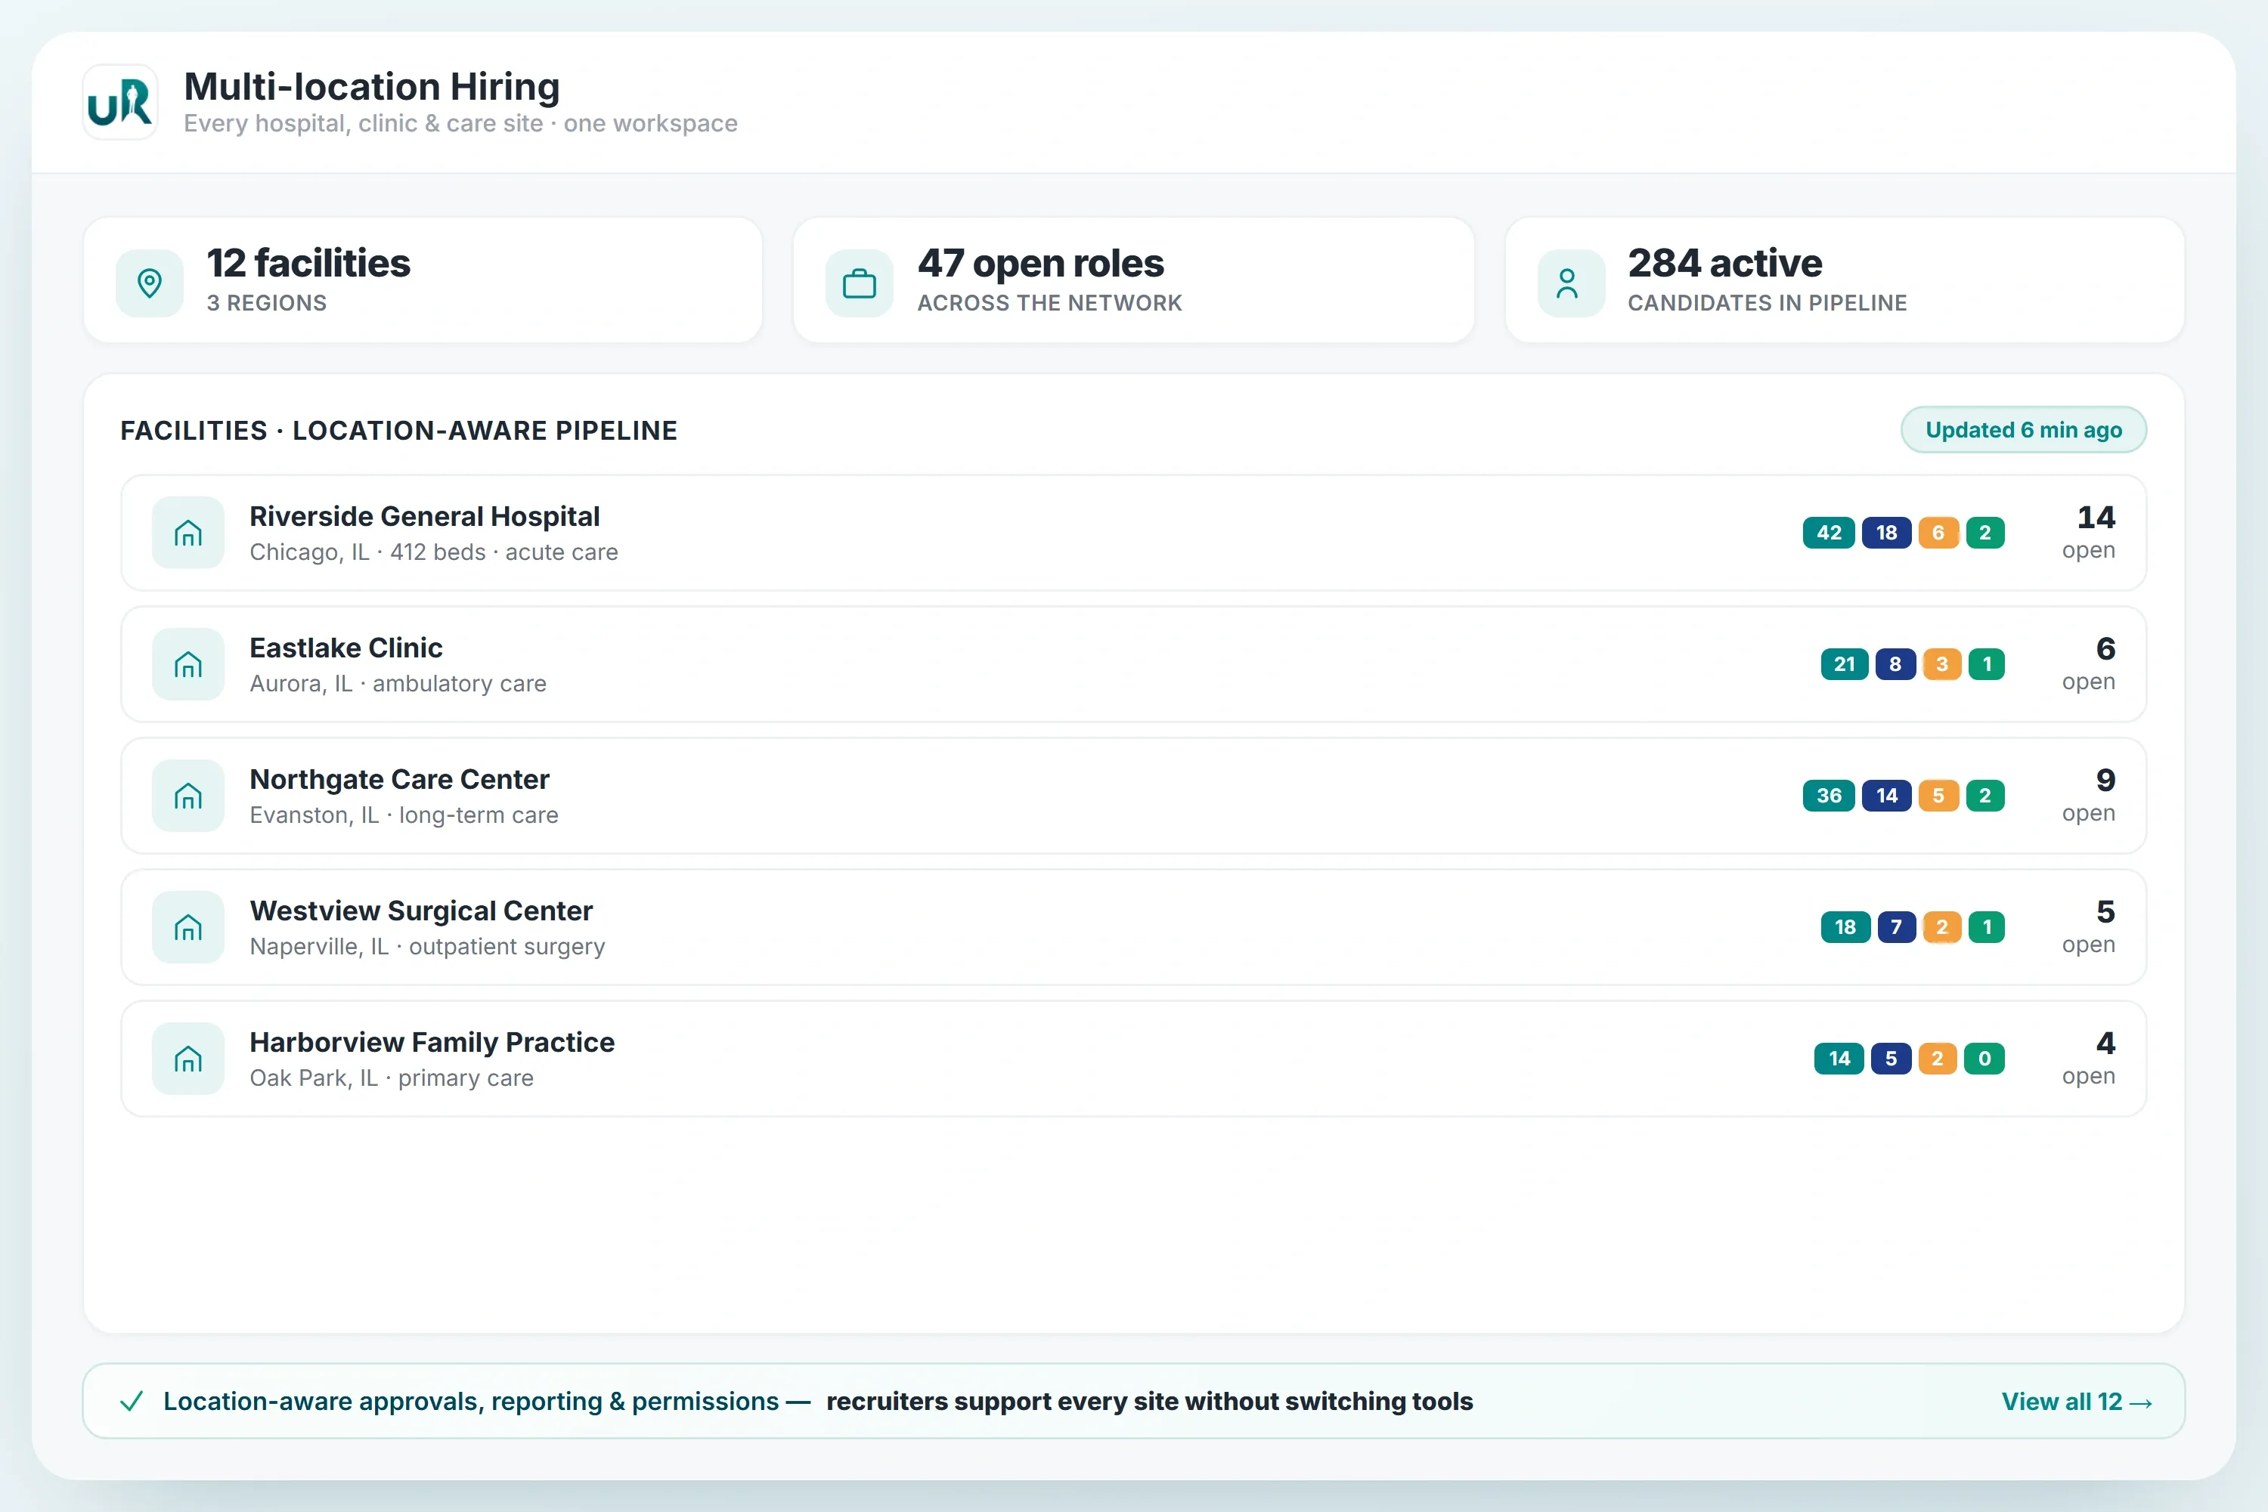
Task: Click Westview's navy badge showing 7
Action: (1897, 926)
